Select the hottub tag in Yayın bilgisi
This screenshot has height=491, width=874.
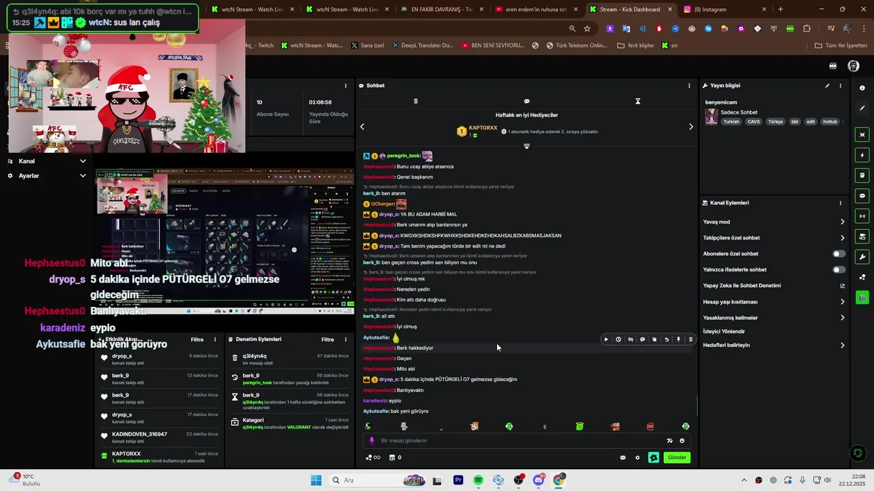coord(830,121)
